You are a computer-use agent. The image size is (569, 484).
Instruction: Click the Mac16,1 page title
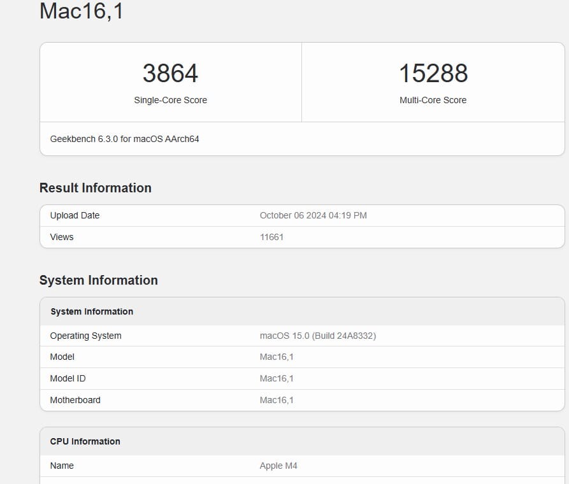[81, 11]
